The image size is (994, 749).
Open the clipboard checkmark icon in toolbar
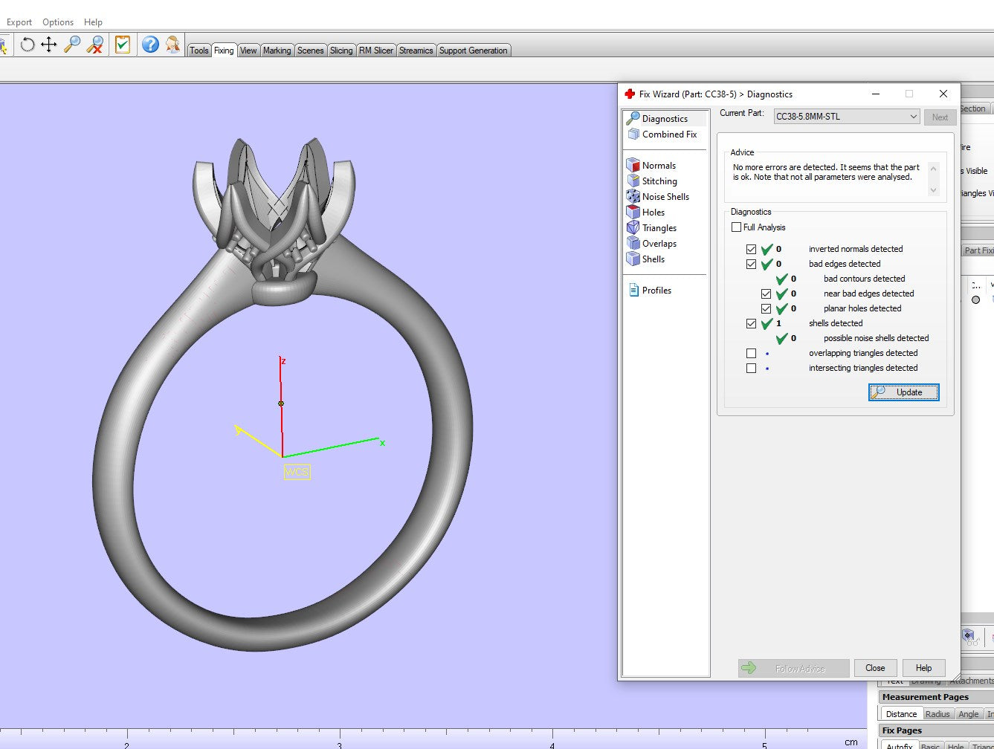tap(123, 45)
